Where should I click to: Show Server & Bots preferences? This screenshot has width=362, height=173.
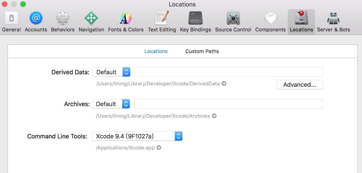click(333, 22)
